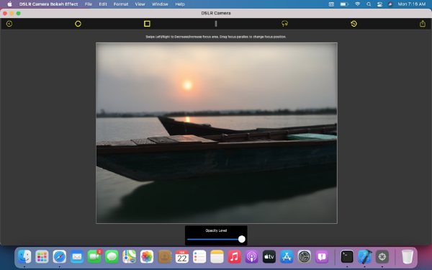Open Music from the Dock

[234, 257]
